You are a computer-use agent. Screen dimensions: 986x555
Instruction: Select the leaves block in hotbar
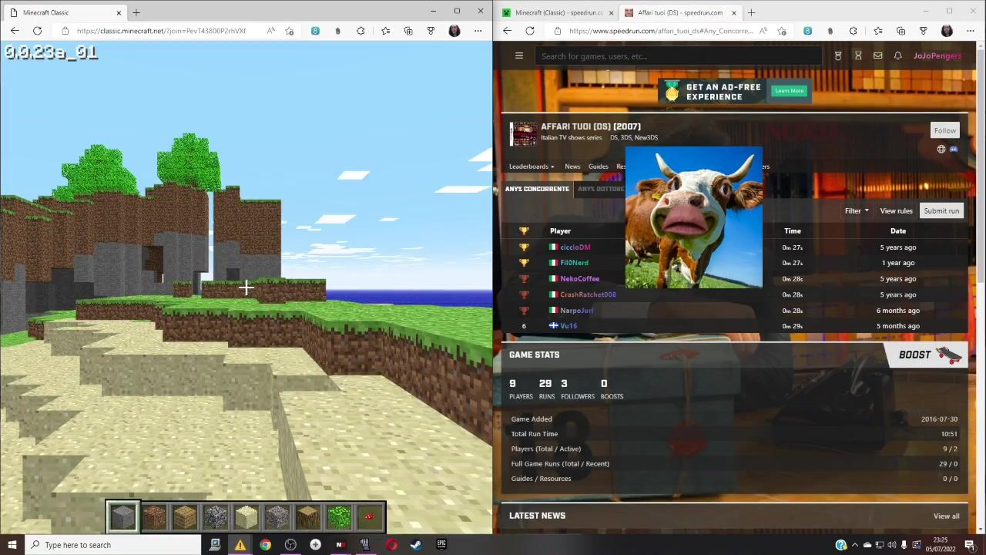339,517
